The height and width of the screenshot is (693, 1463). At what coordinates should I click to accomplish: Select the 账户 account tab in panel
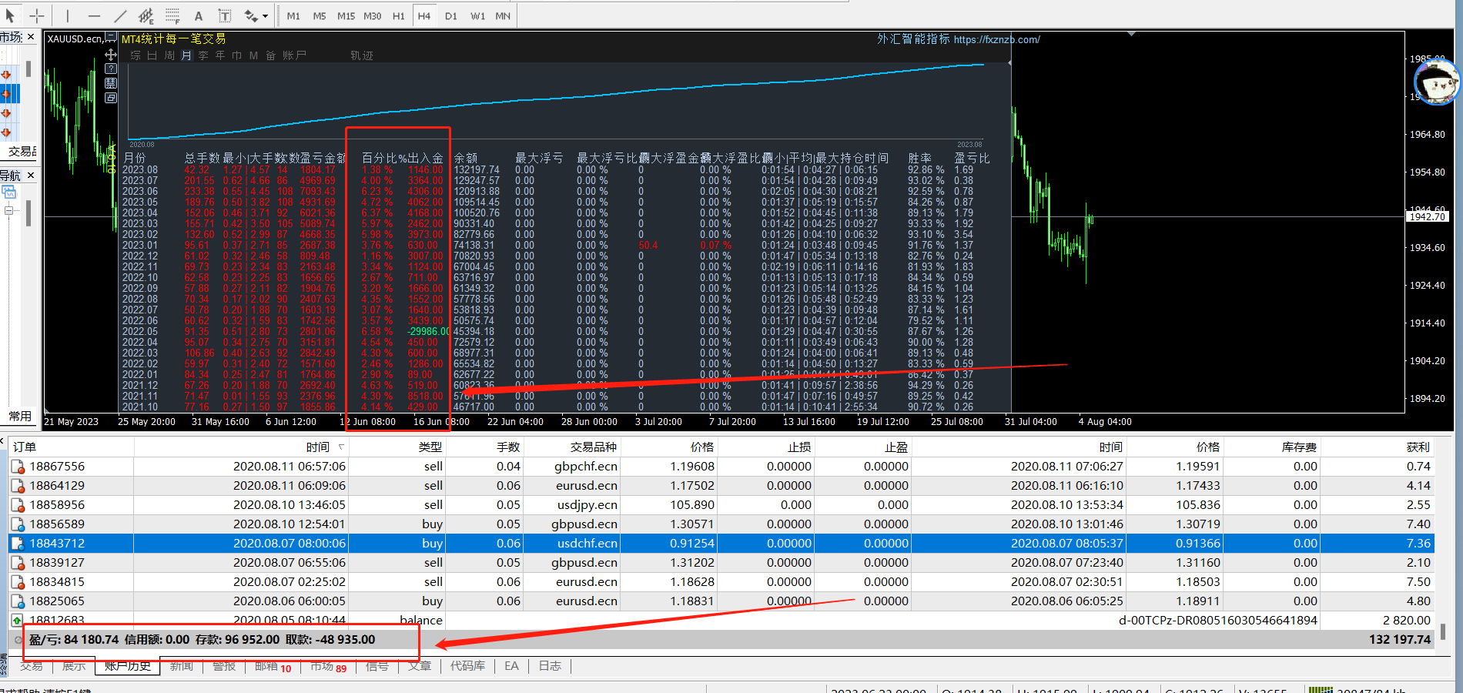pos(294,55)
